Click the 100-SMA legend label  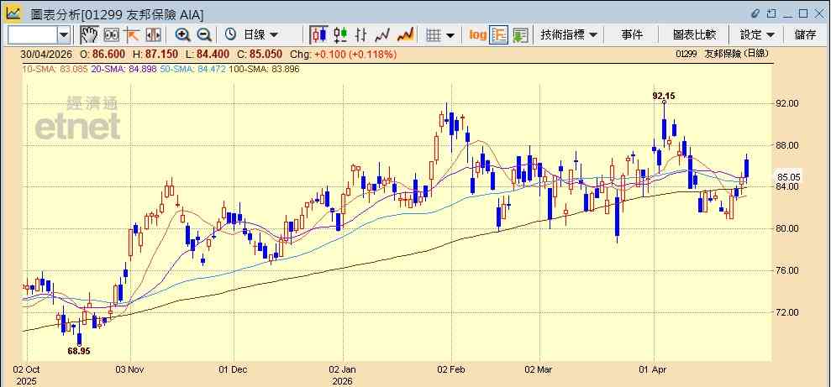(265, 69)
